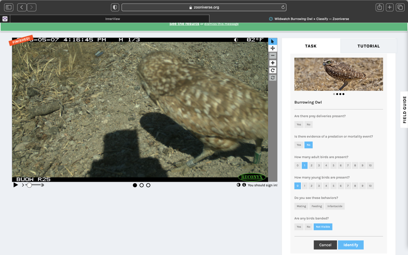The image size is (408, 255).
Task: Set young birds count to 10
Action: point(370,186)
